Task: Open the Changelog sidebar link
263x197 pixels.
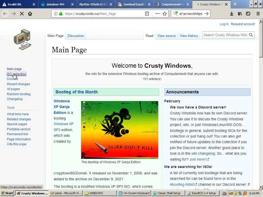Action: click(x=15, y=99)
